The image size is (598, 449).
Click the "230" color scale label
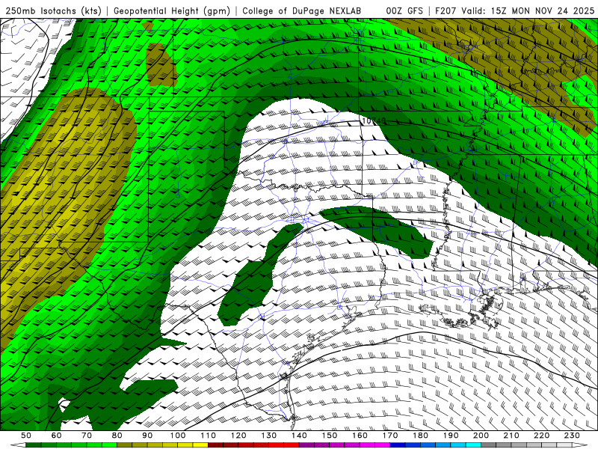(572, 436)
